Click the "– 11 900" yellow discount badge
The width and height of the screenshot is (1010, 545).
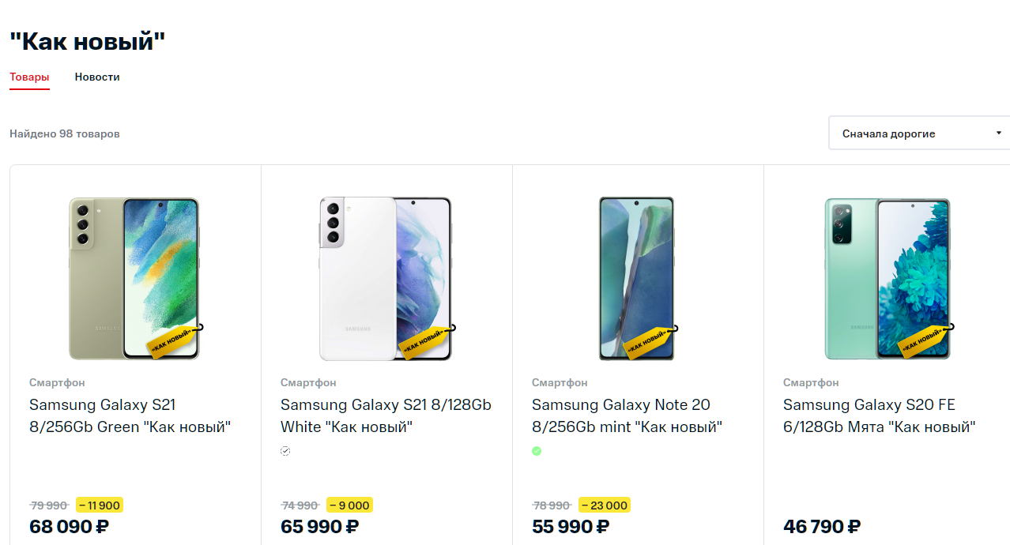pos(100,506)
